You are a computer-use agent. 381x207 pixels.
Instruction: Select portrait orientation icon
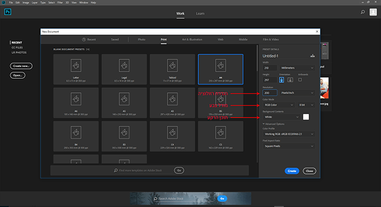point(281,80)
